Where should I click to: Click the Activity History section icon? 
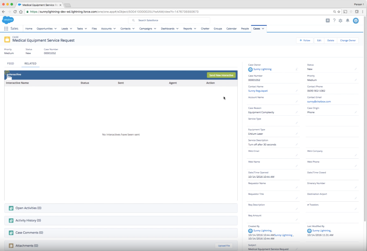11,220
